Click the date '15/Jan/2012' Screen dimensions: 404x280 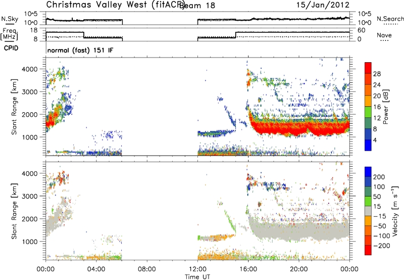pyautogui.click(x=323, y=5)
